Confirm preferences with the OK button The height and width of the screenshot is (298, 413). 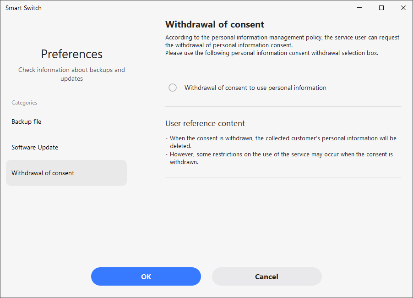point(146,276)
